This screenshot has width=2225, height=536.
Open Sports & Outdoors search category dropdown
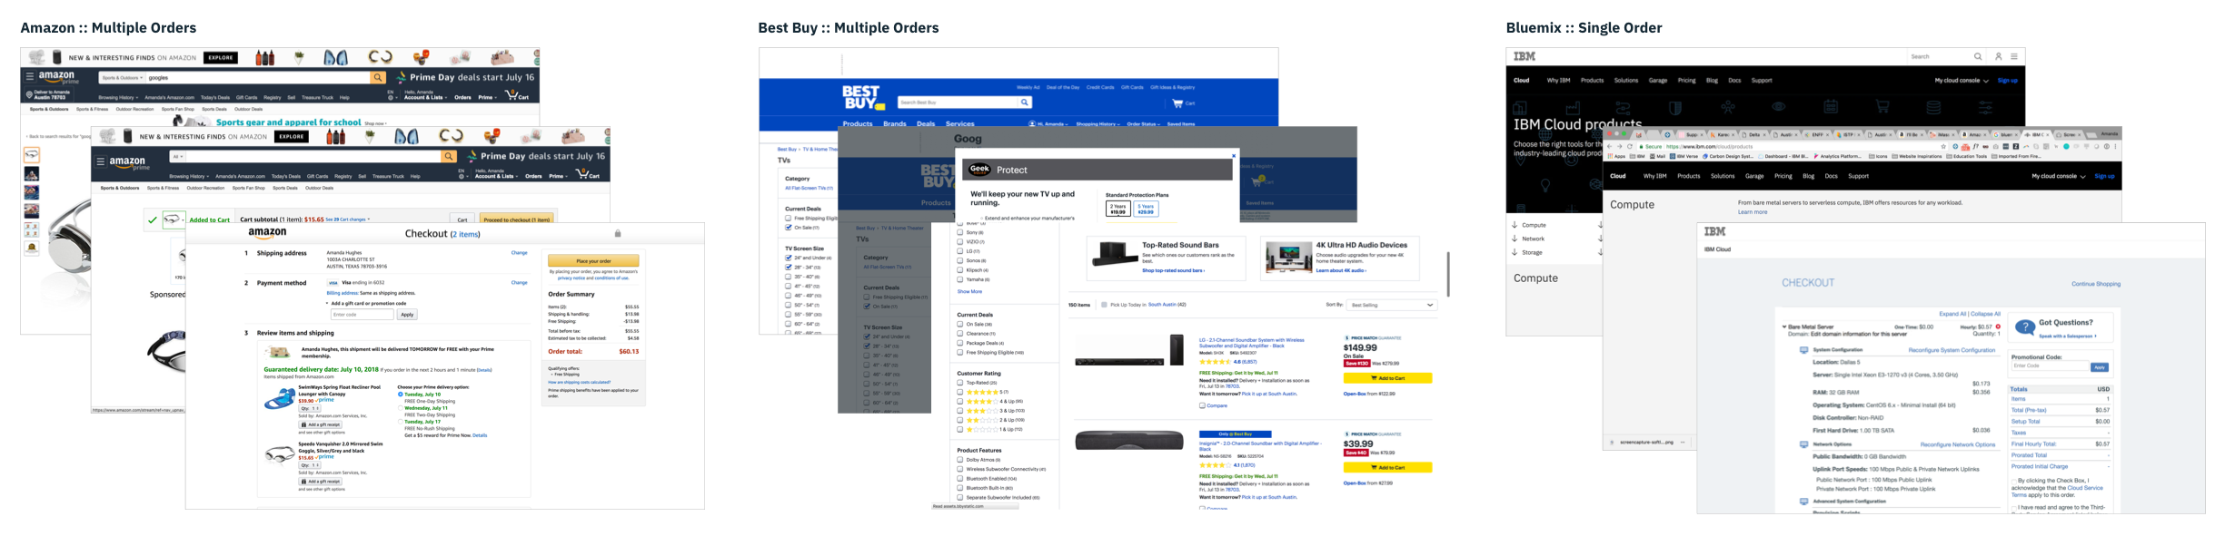click(x=122, y=78)
